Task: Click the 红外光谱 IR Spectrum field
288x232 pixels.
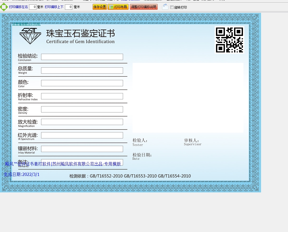Action: coord(82,135)
